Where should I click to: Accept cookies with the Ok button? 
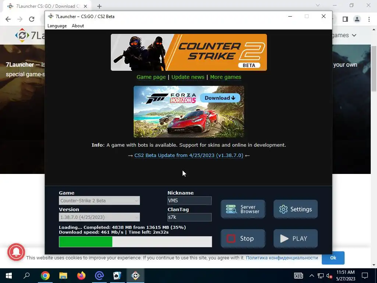[333, 258]
